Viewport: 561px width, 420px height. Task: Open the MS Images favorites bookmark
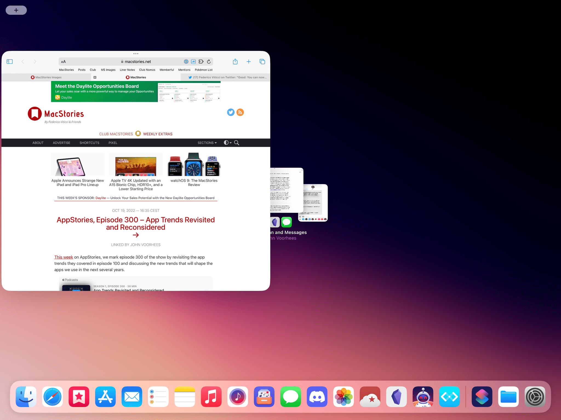108,70
